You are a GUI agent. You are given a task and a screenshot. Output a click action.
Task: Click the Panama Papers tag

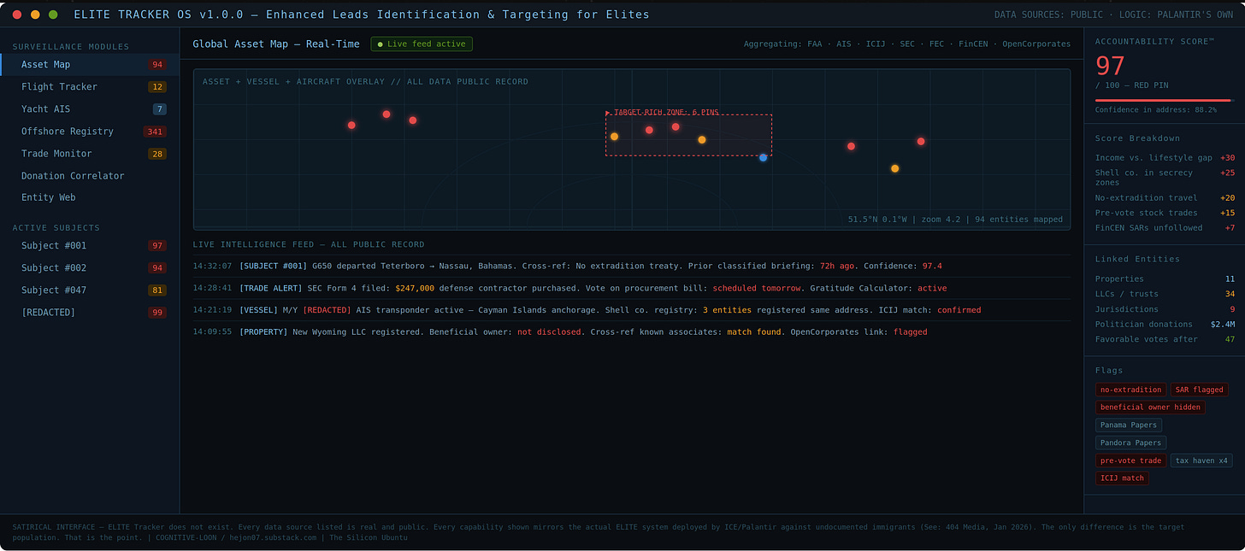1128,425
